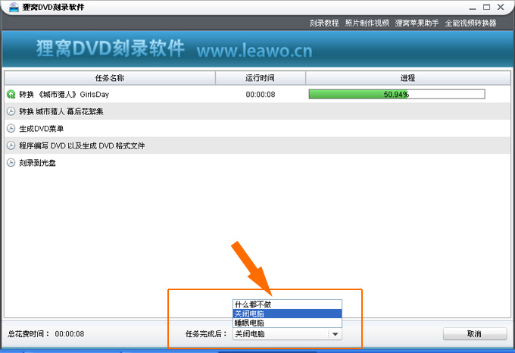This screenshot has height=353, width=515.
Task: Click the clock icon beside 幕后花絮集 task
Action: pyautogui.click(x=11, y=111)
